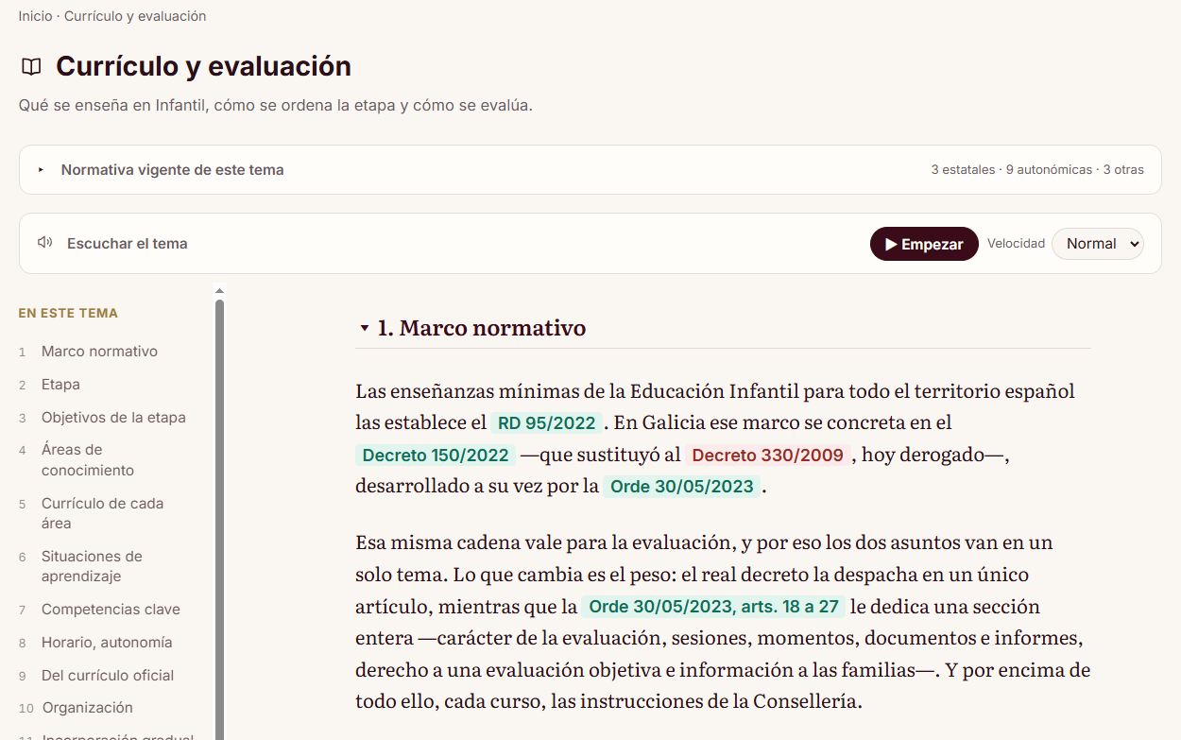Viewport: 1181px width, 740px height.
Task: Click the Velocidad label
Action: (1016, 244)
